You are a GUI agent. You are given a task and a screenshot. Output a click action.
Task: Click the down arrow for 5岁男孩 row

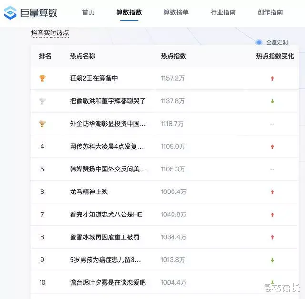272,260
